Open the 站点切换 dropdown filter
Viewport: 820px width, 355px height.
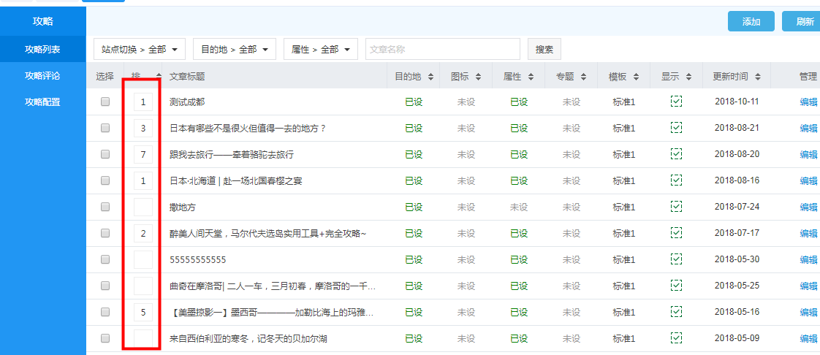(140, 50)
